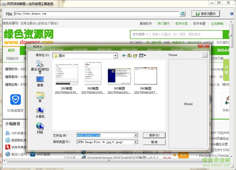Switch to the 首页 tab
Viewport: 236px width, 170px height.
(11, 50)
